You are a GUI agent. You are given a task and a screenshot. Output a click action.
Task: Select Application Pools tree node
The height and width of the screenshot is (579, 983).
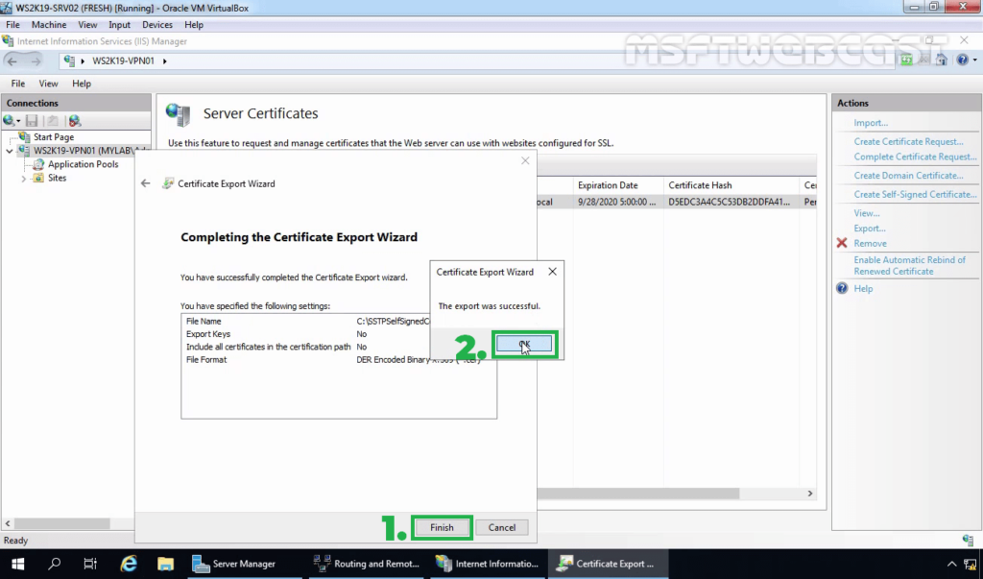click(x=83, y=164)
